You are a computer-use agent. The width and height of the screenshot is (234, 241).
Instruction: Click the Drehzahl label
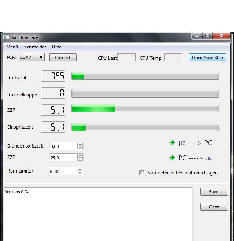tap(17, 78)
